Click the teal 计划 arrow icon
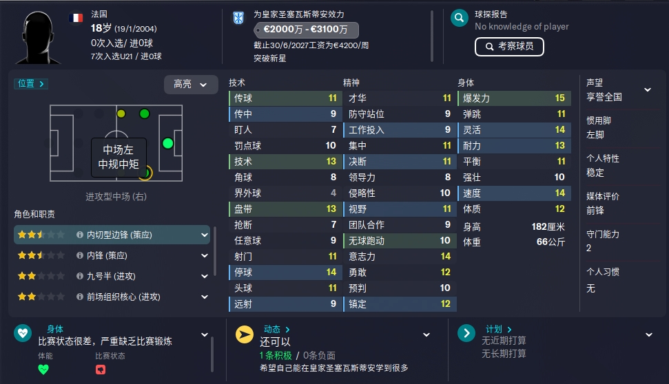The image size is (669, 384). [466, 333]
